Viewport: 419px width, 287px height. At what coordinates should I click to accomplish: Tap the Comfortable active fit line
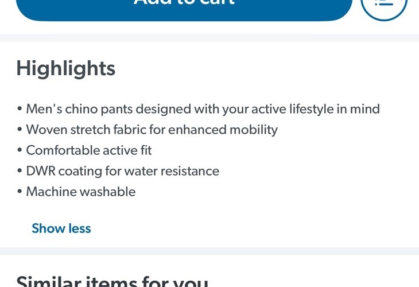[x=89, y=150]
